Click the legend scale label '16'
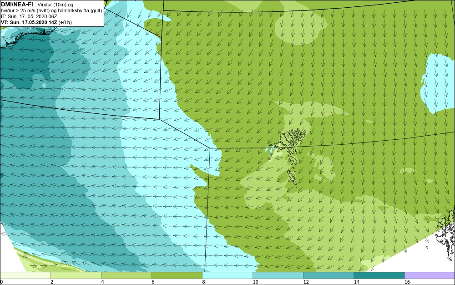Screen dimensions: 455x285 (x=407, y=282)
